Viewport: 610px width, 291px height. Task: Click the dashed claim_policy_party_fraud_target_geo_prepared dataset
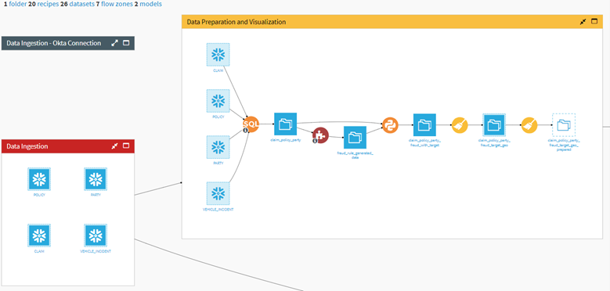point(564,125)
